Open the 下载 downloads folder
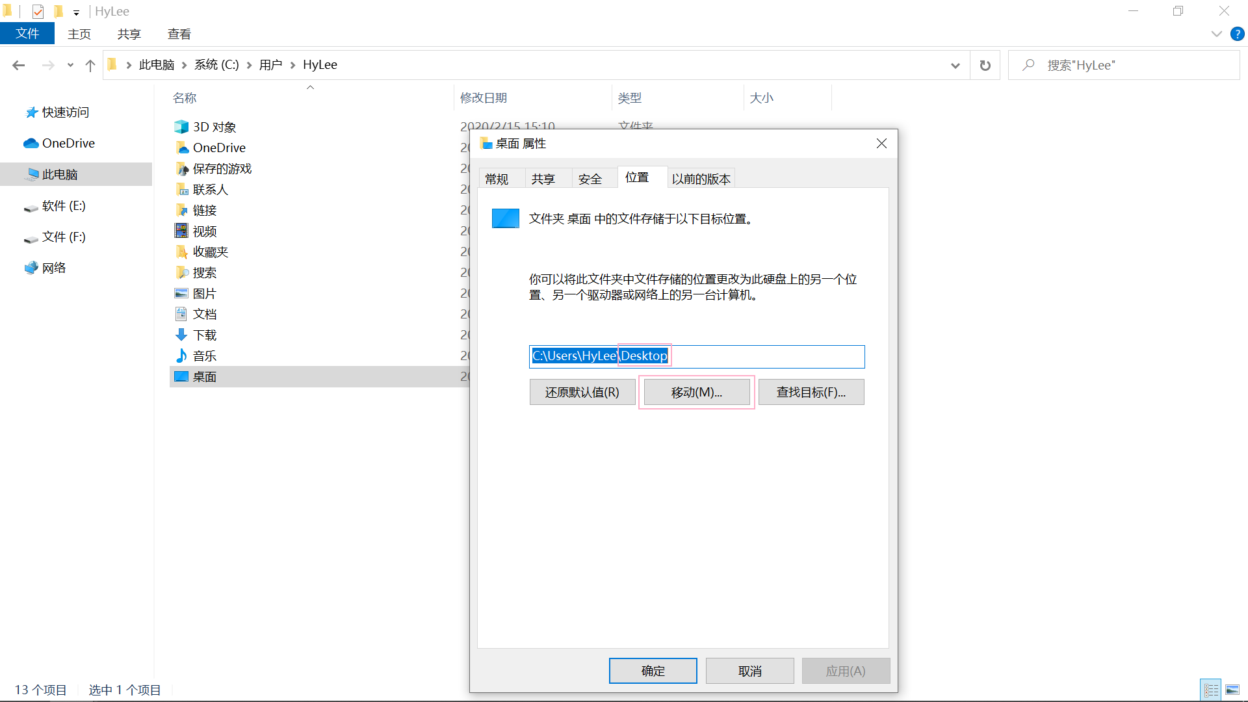This screenshot has height=702, width=1248. tap(204, 335)
